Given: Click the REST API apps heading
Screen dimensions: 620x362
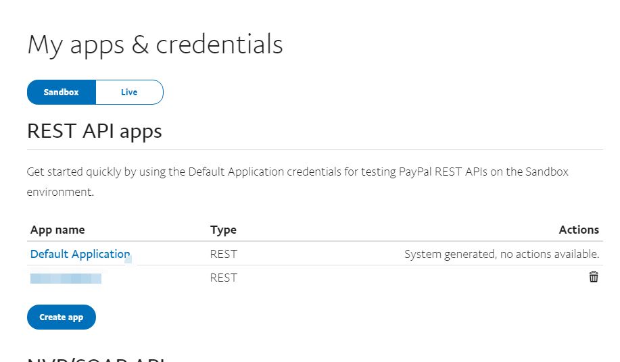Looking at the screenshot, I should 95,130.
